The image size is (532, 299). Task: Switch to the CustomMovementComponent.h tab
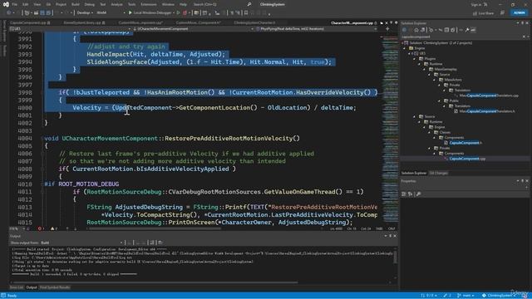198,22
